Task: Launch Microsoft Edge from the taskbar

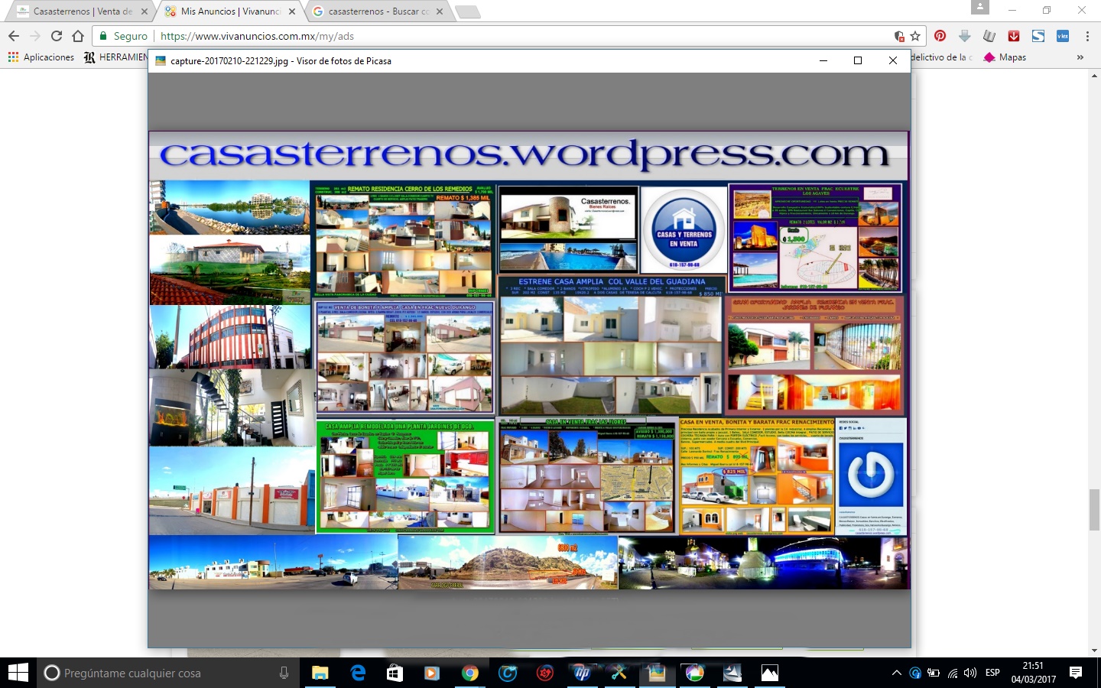Action: [x=358, y=673]
